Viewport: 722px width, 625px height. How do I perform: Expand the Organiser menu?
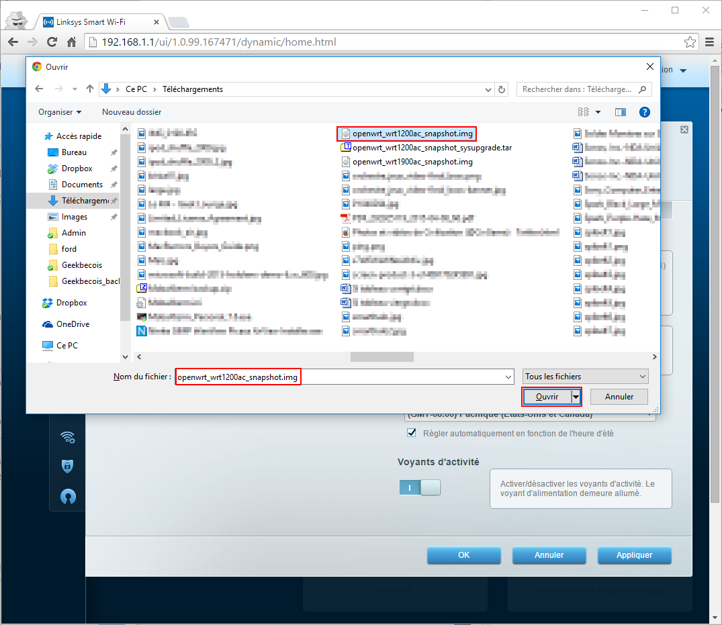60,112
